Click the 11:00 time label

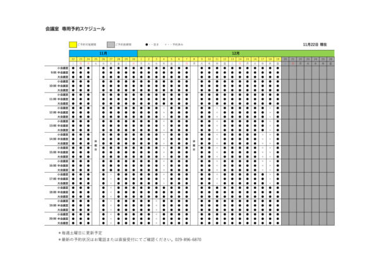[52, 99]
